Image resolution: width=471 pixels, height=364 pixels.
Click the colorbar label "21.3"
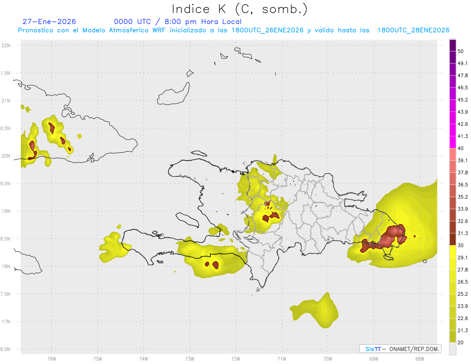[463, 330]
